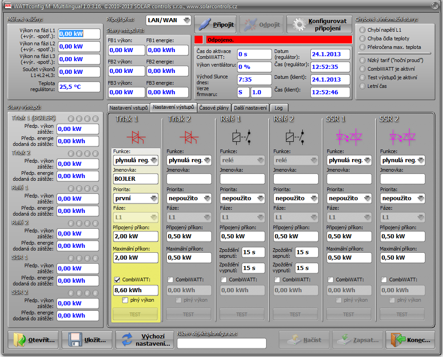Viewport: 443px width, 357px height.
Task: Click 'Konfigurovat připojení' button
Action: coord(319,24)
